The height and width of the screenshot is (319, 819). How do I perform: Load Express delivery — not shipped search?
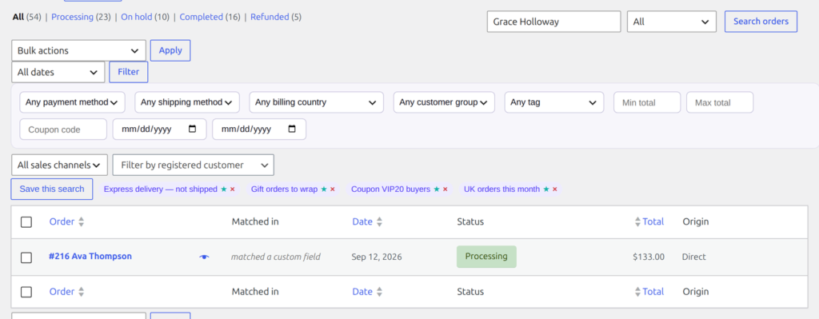click(x=160, y=189)
